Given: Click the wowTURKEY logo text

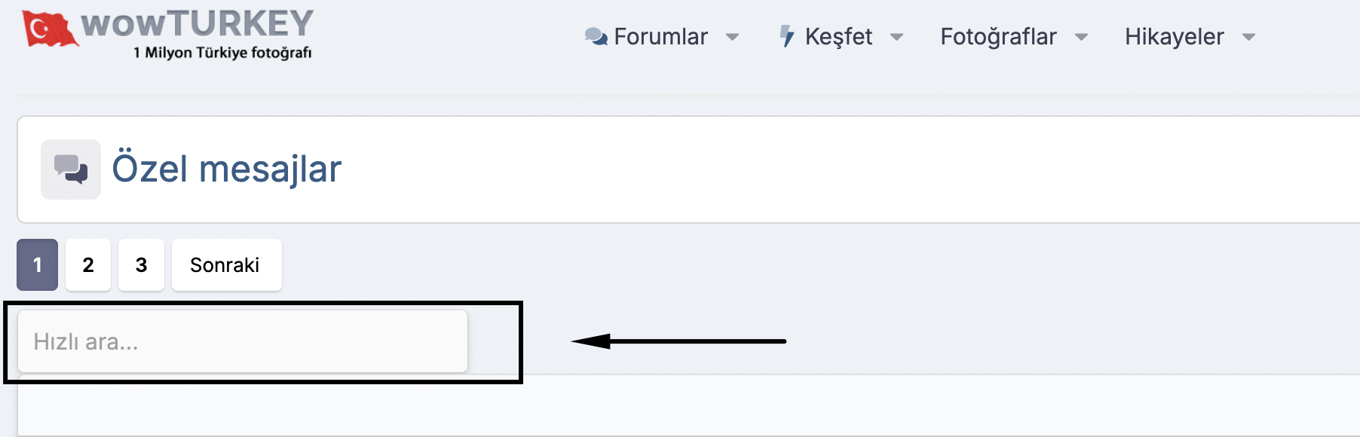Looking at the screenshot, I should click(x=197, y=23).
